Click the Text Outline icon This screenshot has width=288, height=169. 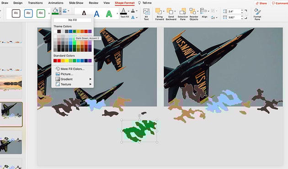coord(133,11)
